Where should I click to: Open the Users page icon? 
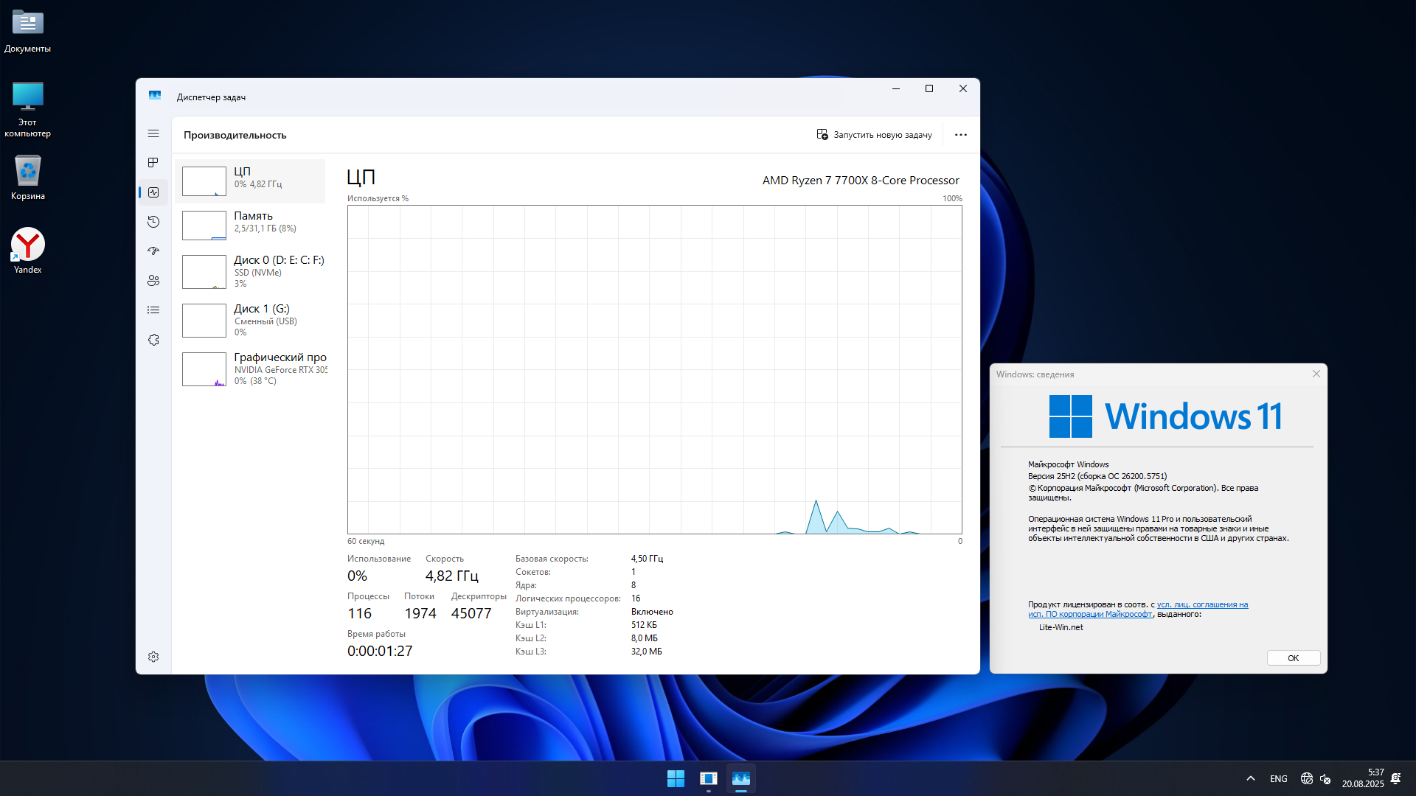pos(153,281)
